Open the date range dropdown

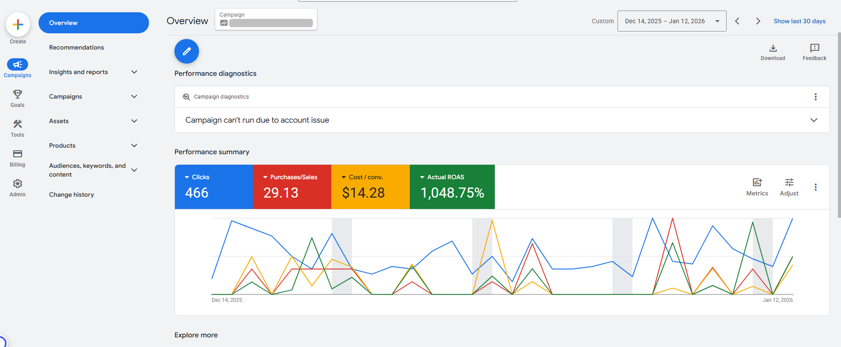[672, 21]
